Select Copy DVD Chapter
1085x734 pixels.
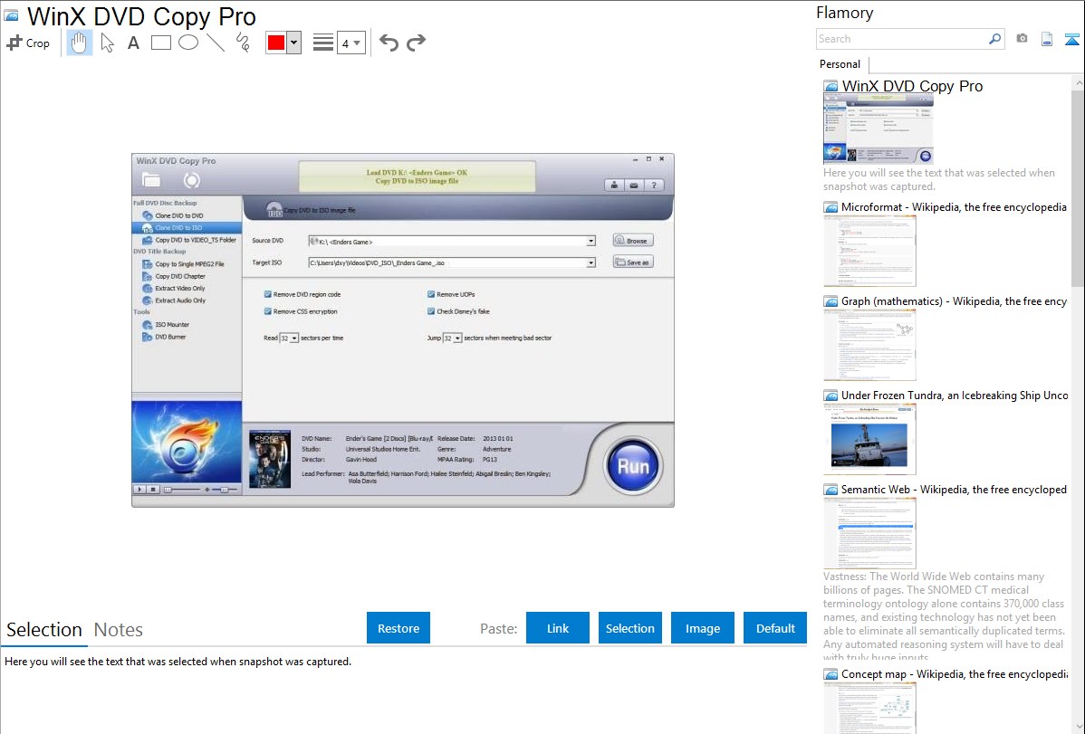(174, 276)
